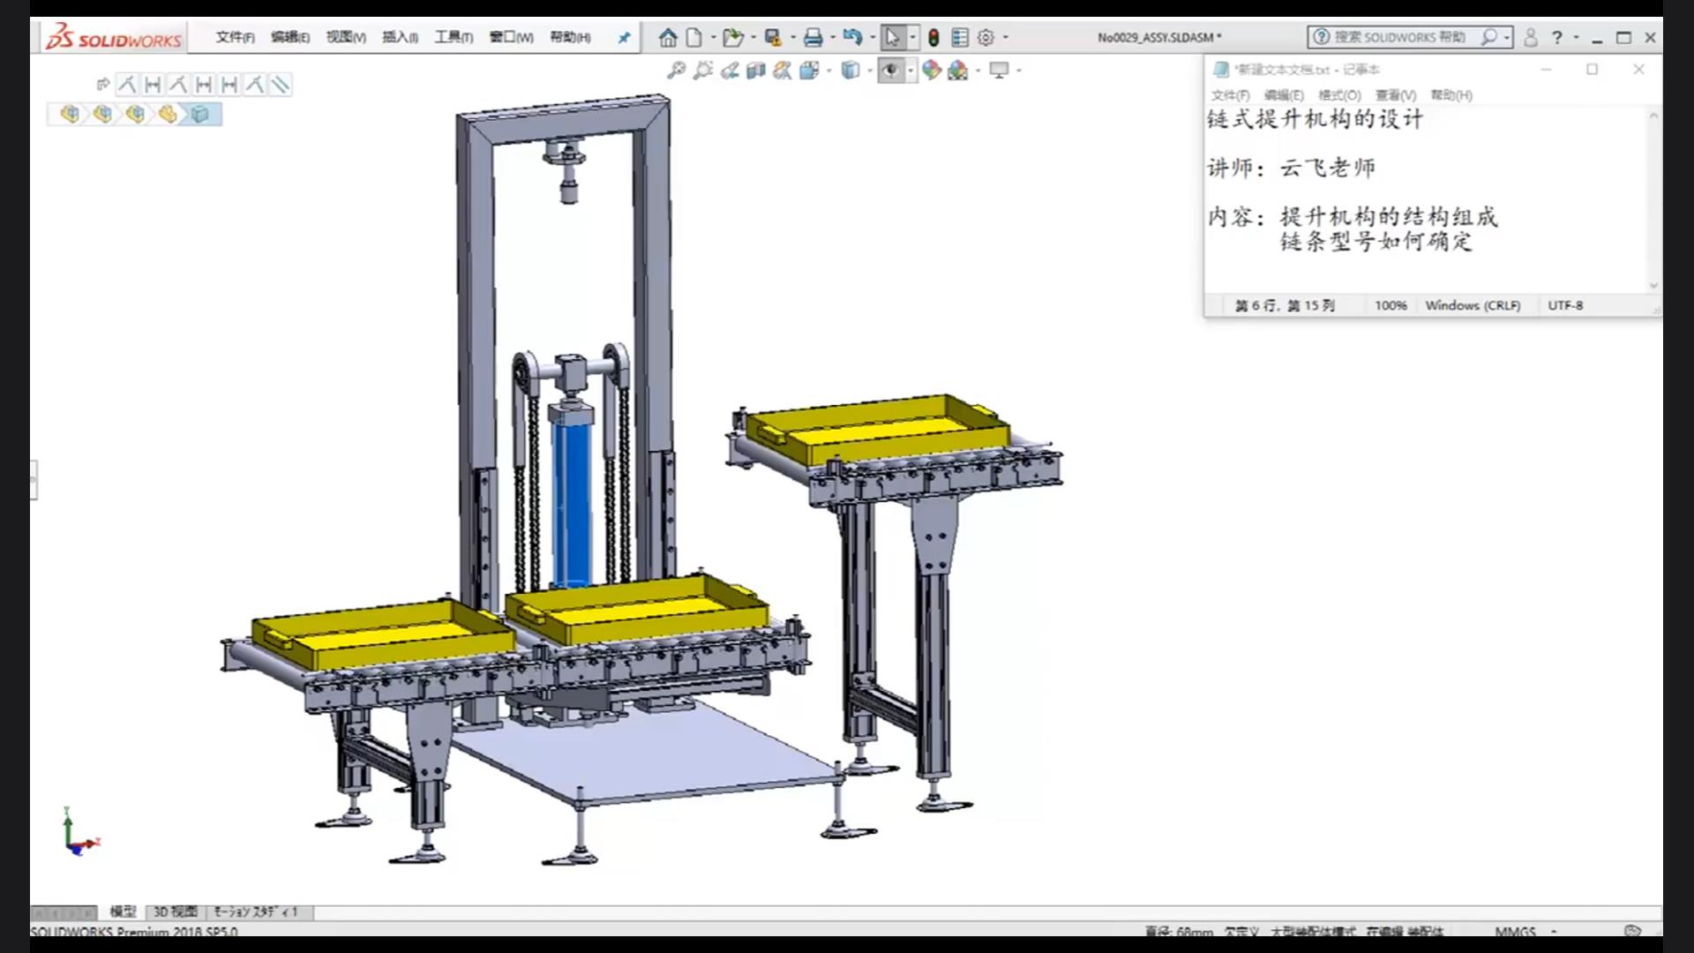The height and width of the screenshot is (953, 1694).
Task: Expand the Save dropdown arrow
Action: point(792,37)
